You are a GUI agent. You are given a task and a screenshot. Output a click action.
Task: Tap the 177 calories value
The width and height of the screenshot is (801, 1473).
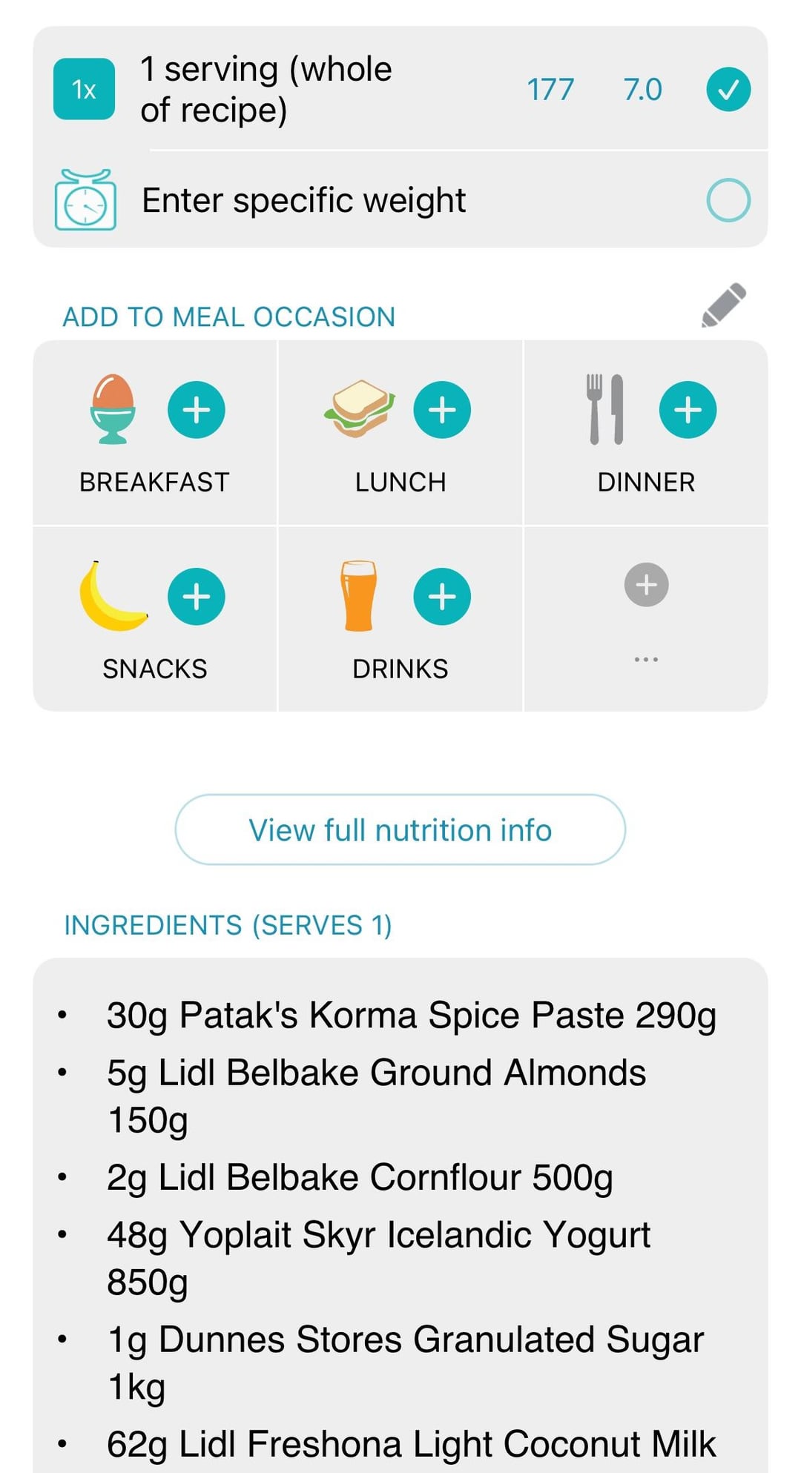pos(550,90)
